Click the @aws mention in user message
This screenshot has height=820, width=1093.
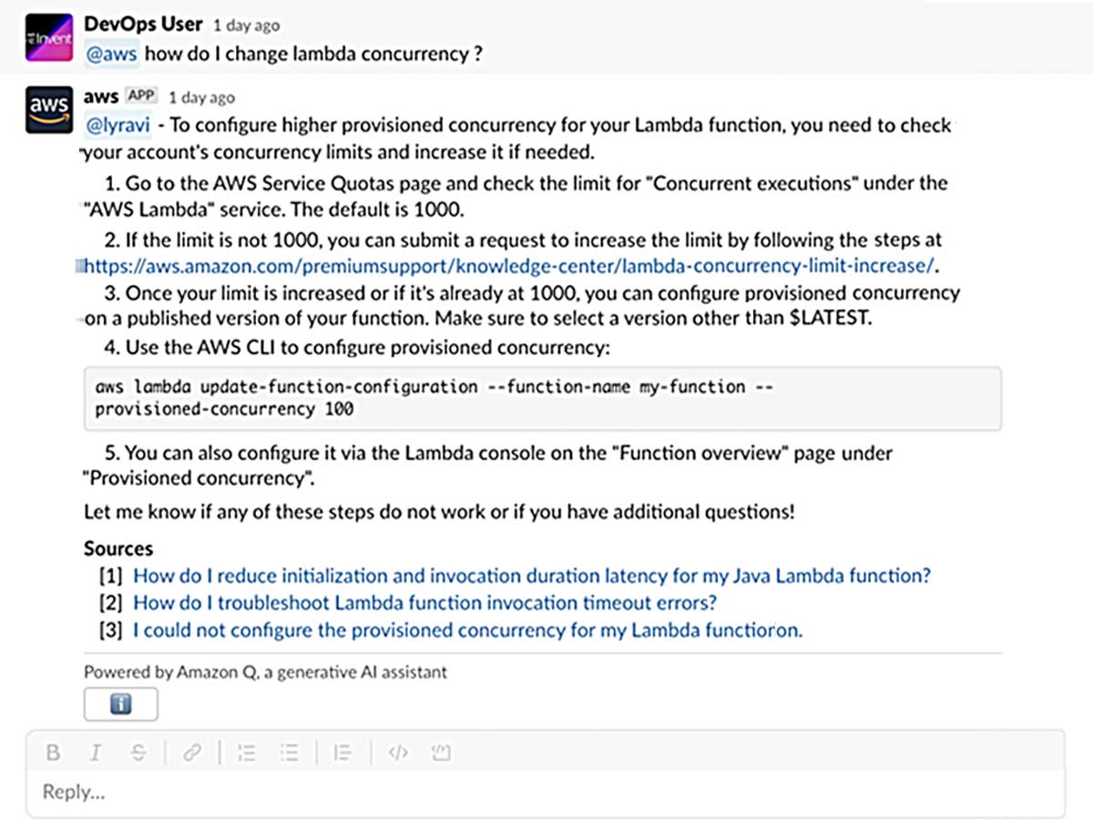[111, 54]
